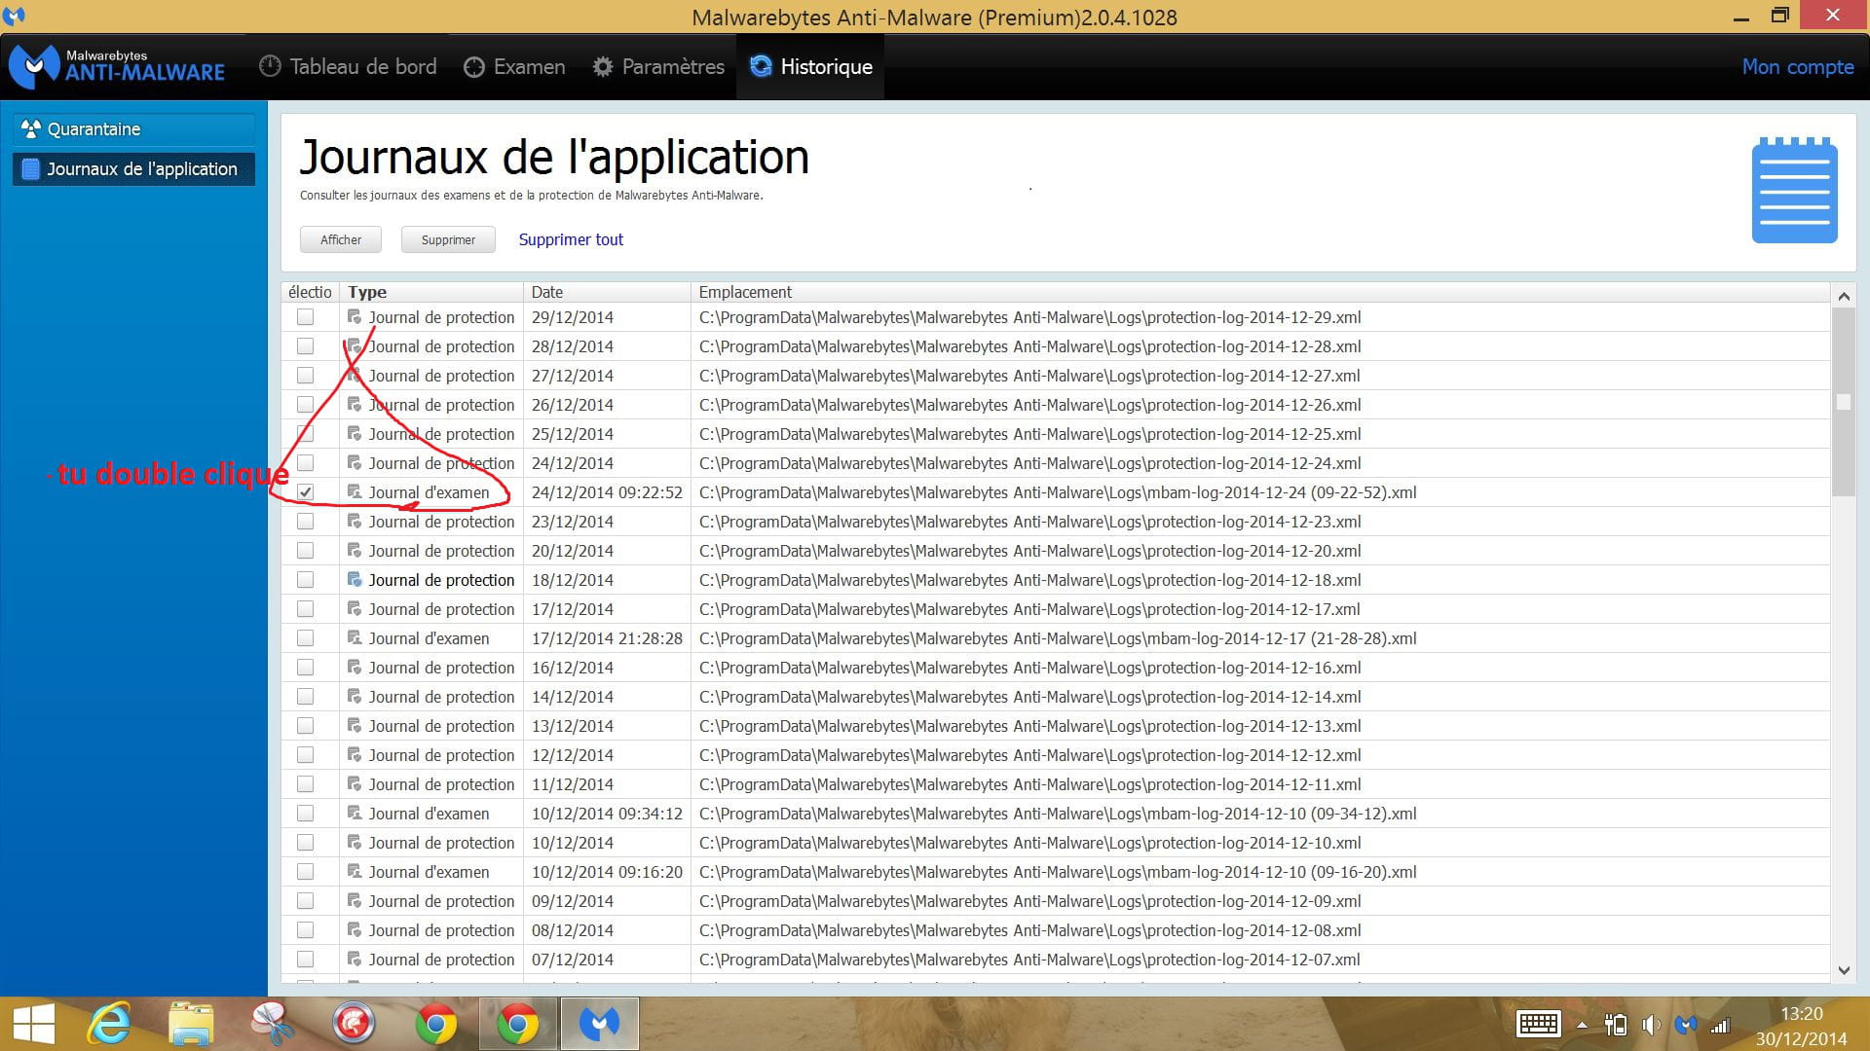Click the icon of the 17/12/2014 21:28:28 exam log
The width and height of the screenshot is (1870, 1051).
tap(355, 638)
